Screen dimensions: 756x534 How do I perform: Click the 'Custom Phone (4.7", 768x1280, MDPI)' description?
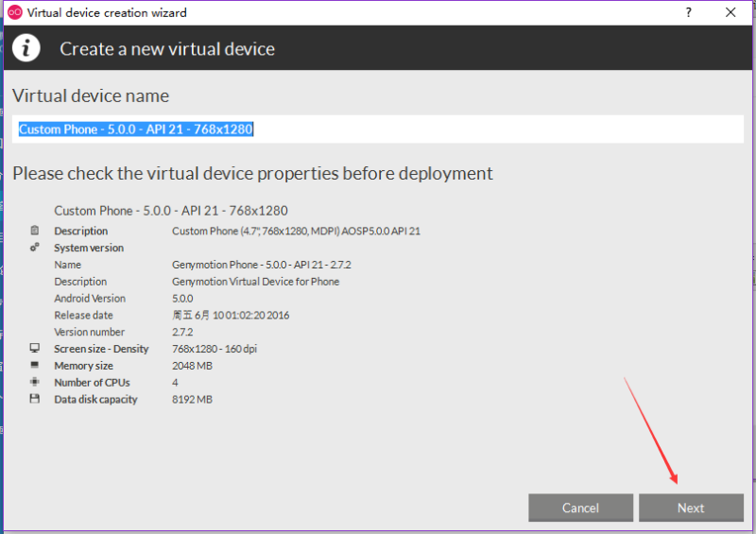pyautogui.click(x=296, y=231)
